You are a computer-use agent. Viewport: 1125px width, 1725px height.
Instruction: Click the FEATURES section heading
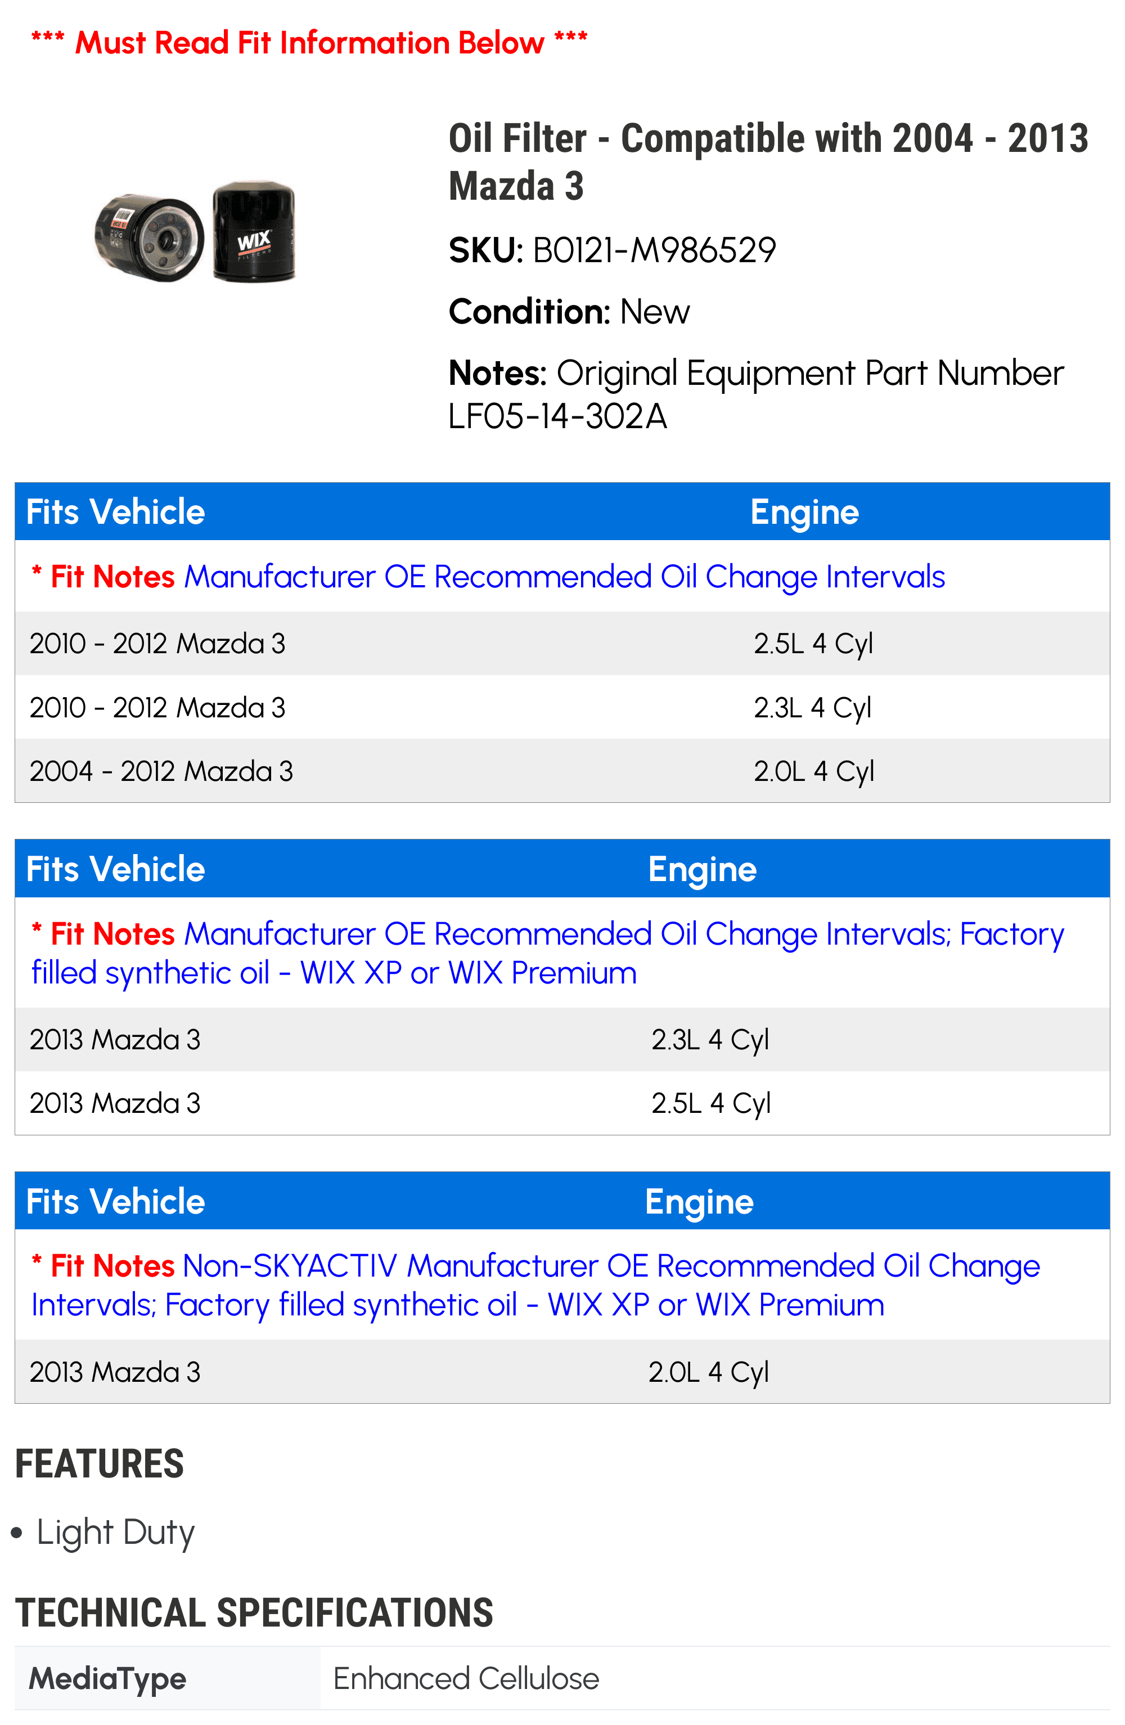point(99,1464)
